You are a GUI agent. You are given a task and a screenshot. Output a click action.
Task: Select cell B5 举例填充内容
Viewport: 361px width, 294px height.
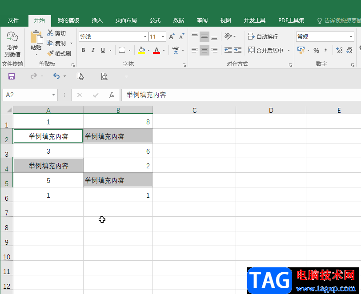118,180
